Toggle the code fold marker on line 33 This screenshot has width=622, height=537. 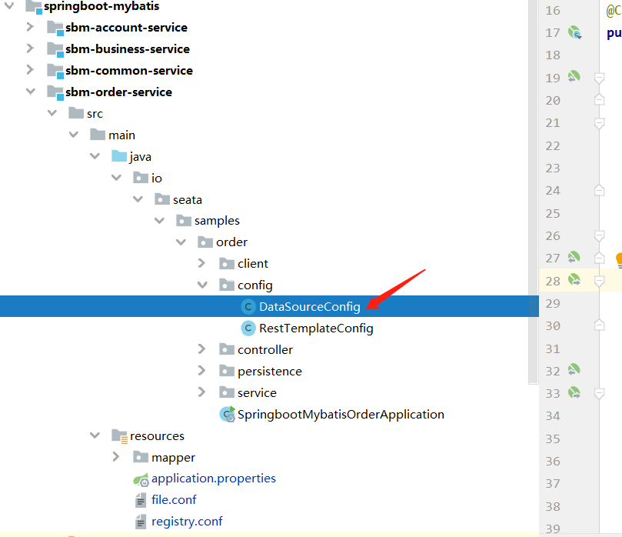[x=600, y=393]
